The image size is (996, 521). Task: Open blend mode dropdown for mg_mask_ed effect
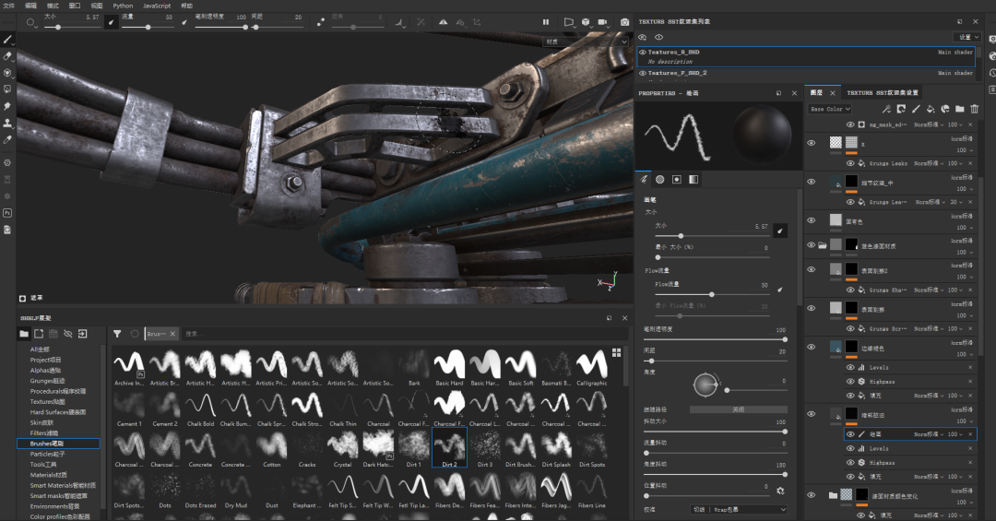pos(929,124)
